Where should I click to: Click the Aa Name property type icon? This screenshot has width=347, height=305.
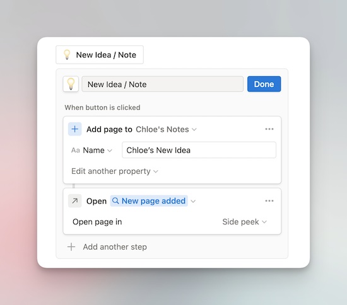[x=76, y=150]
